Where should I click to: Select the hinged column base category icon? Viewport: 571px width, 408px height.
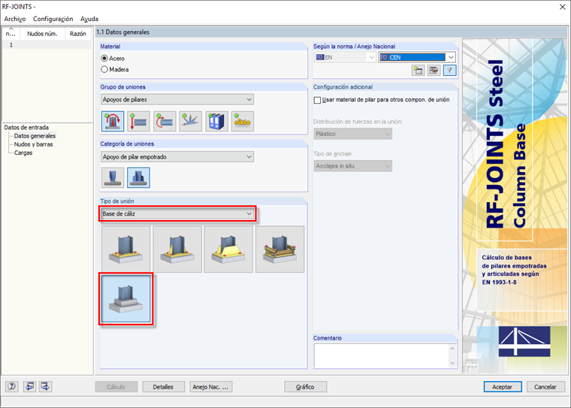(113, 177)
